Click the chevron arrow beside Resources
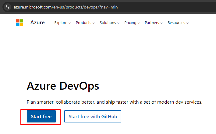 188,23
